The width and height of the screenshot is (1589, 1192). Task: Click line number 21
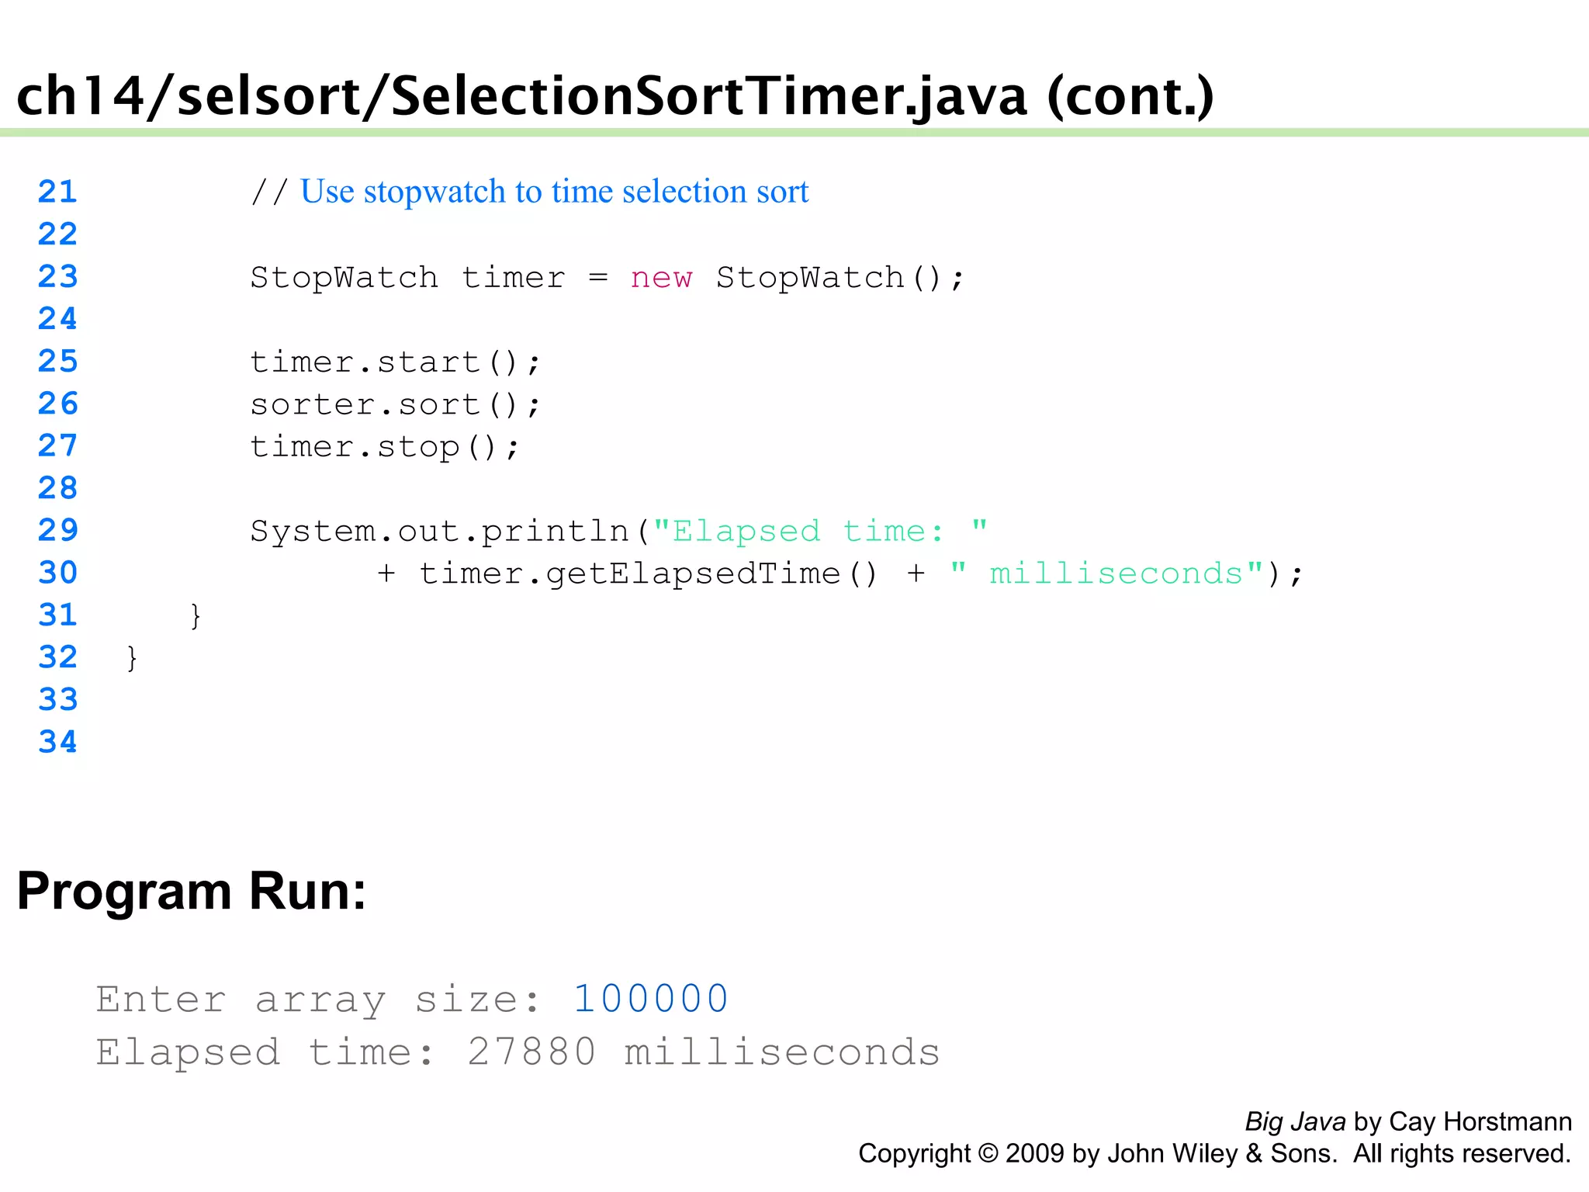tap(57, 192)
